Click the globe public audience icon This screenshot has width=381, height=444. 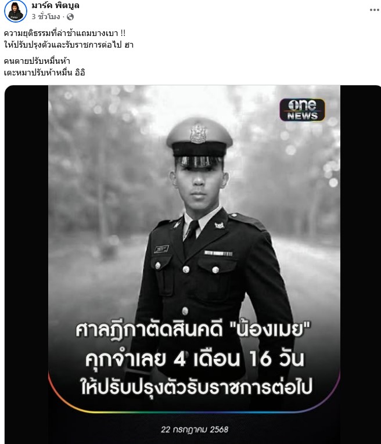click(x=70, y=17)
